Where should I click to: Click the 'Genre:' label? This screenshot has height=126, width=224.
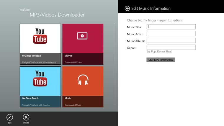pos(131,48)
